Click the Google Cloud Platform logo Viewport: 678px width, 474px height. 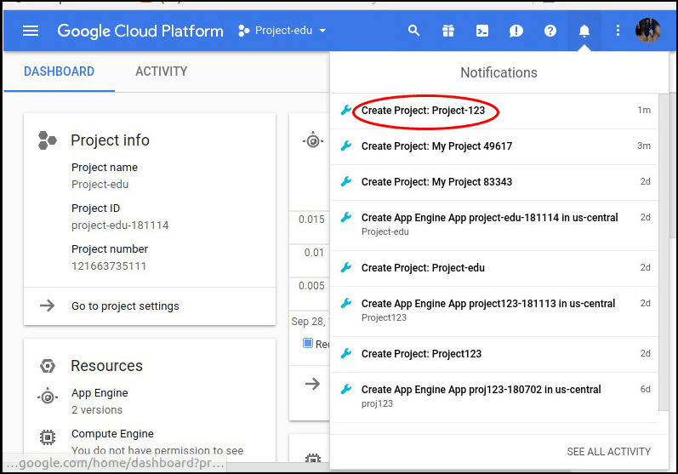coord(140,31)
